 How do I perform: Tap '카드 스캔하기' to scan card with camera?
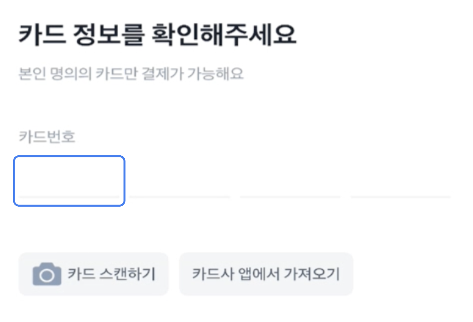[93, 273]
